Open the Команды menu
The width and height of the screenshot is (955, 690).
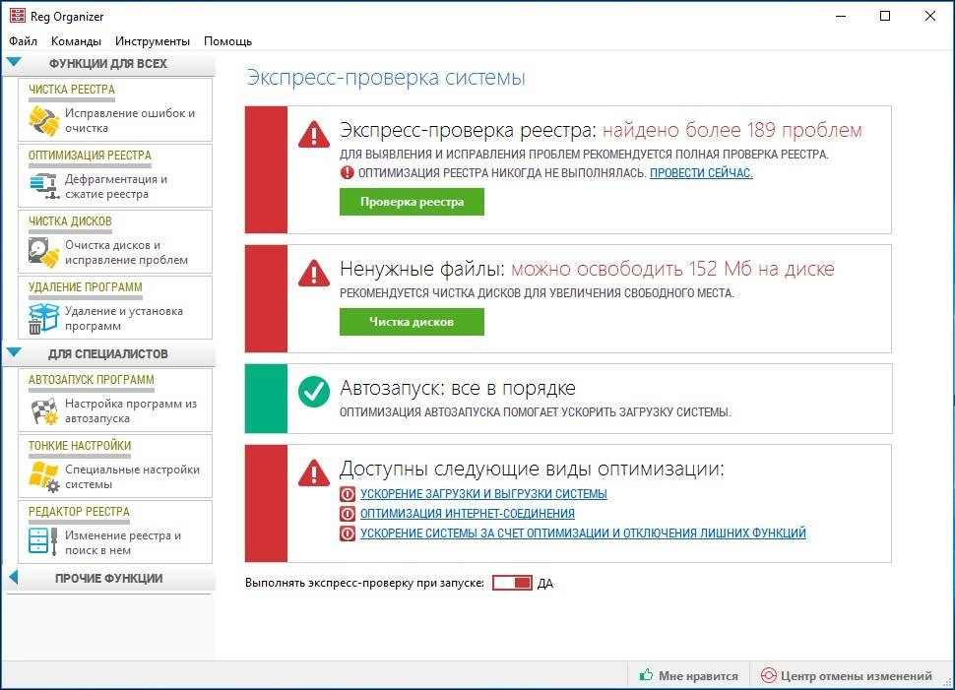(x=76, y=41)
